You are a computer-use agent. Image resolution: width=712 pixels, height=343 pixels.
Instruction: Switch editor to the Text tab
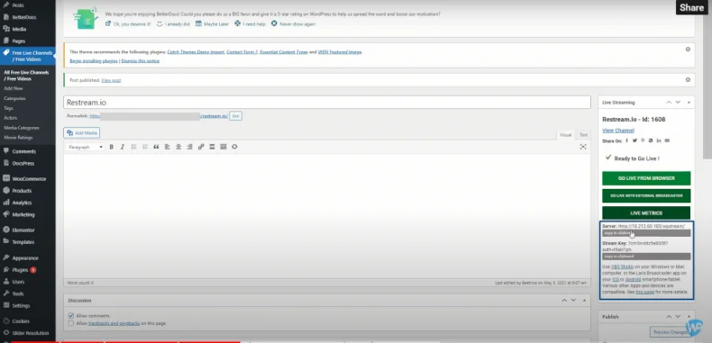(583, 135)
